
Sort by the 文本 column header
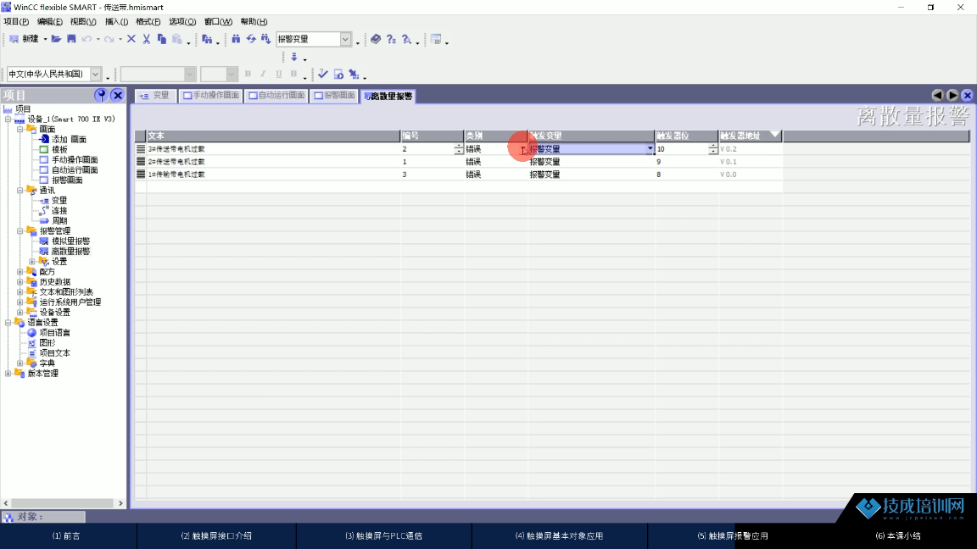click(273, 136)
